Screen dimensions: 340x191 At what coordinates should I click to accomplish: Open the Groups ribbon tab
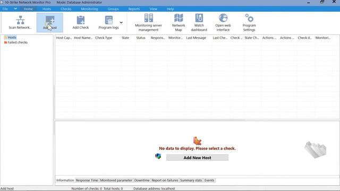(x=113, y=9)
